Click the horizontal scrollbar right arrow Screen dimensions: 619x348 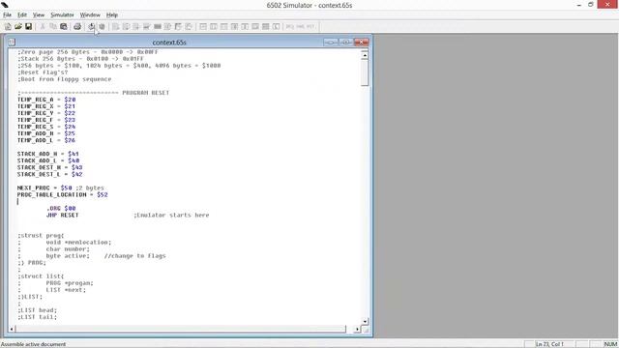click(x=357, y=329)
